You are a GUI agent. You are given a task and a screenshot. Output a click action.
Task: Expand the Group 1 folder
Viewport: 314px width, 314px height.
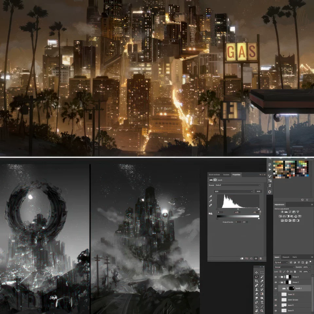279,277
